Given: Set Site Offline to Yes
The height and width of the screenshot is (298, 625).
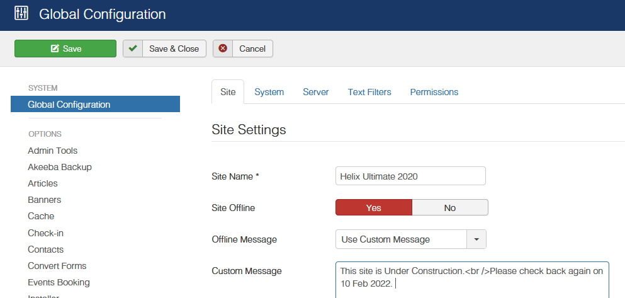Looking at the screenshot, I should [x=374, y=208].
